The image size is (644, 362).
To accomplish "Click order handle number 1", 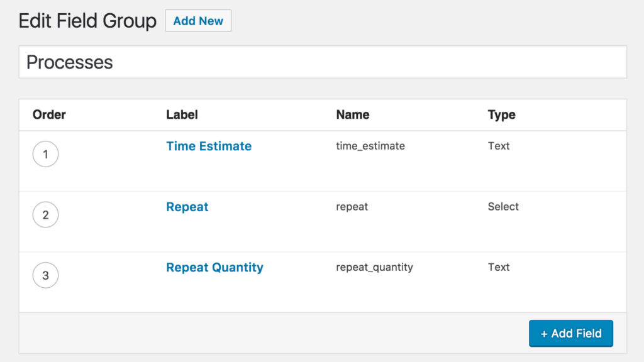I will click(x=45, y=154).
